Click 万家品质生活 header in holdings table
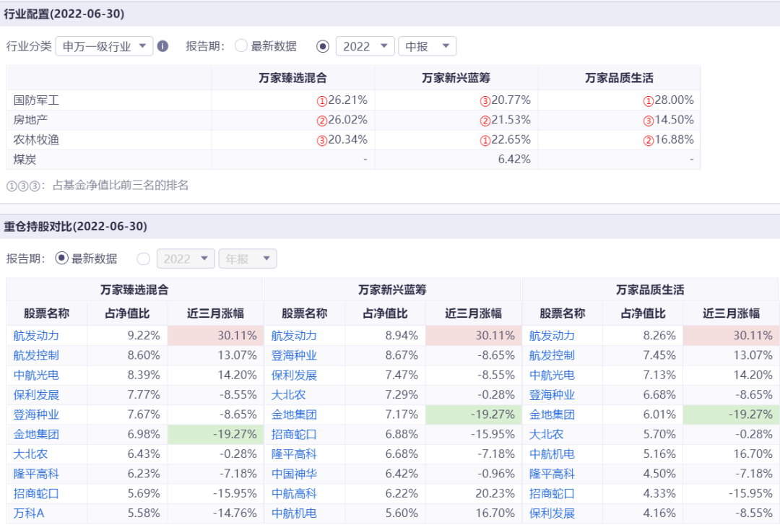The width and height of the screenshot is (780, 525). (650, 290)
